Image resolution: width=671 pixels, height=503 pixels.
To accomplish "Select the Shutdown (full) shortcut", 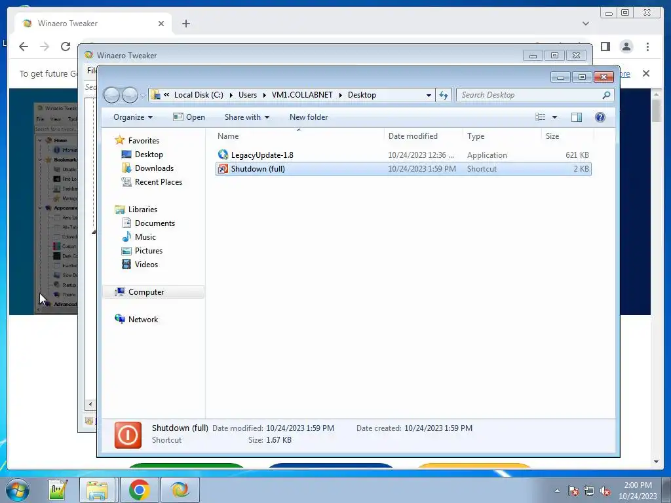I will click(x=404, y=169).
